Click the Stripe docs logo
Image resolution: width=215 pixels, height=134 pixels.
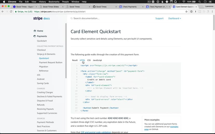41,18
